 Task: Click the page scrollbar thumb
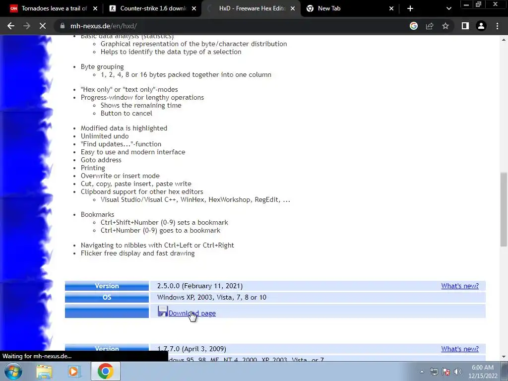(x=504, y=210)
